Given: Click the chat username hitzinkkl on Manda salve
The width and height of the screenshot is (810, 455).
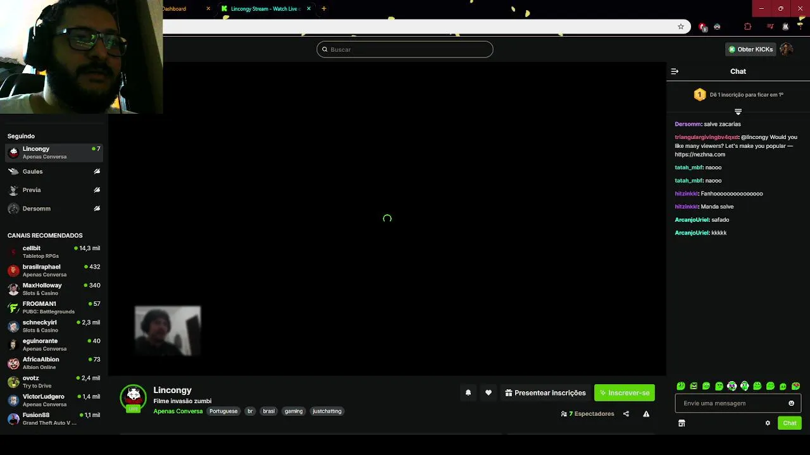Looking at the screenshot, I should [x=686, y=207].
